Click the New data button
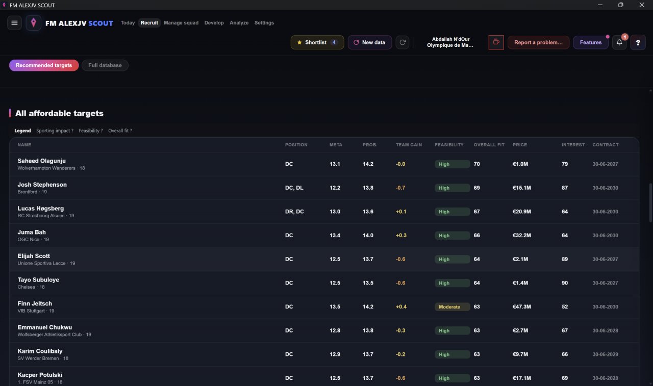The image size is (653, 386). [370, 42]
